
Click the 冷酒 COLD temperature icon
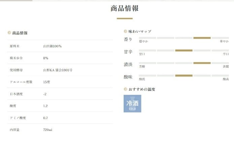[132, 103]
